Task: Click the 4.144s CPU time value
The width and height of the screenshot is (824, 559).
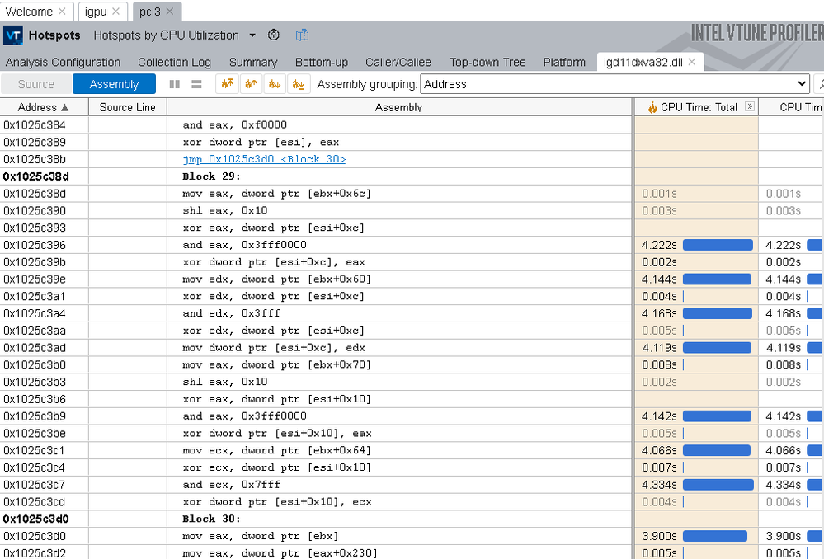Action: click(x=659, y=279)
